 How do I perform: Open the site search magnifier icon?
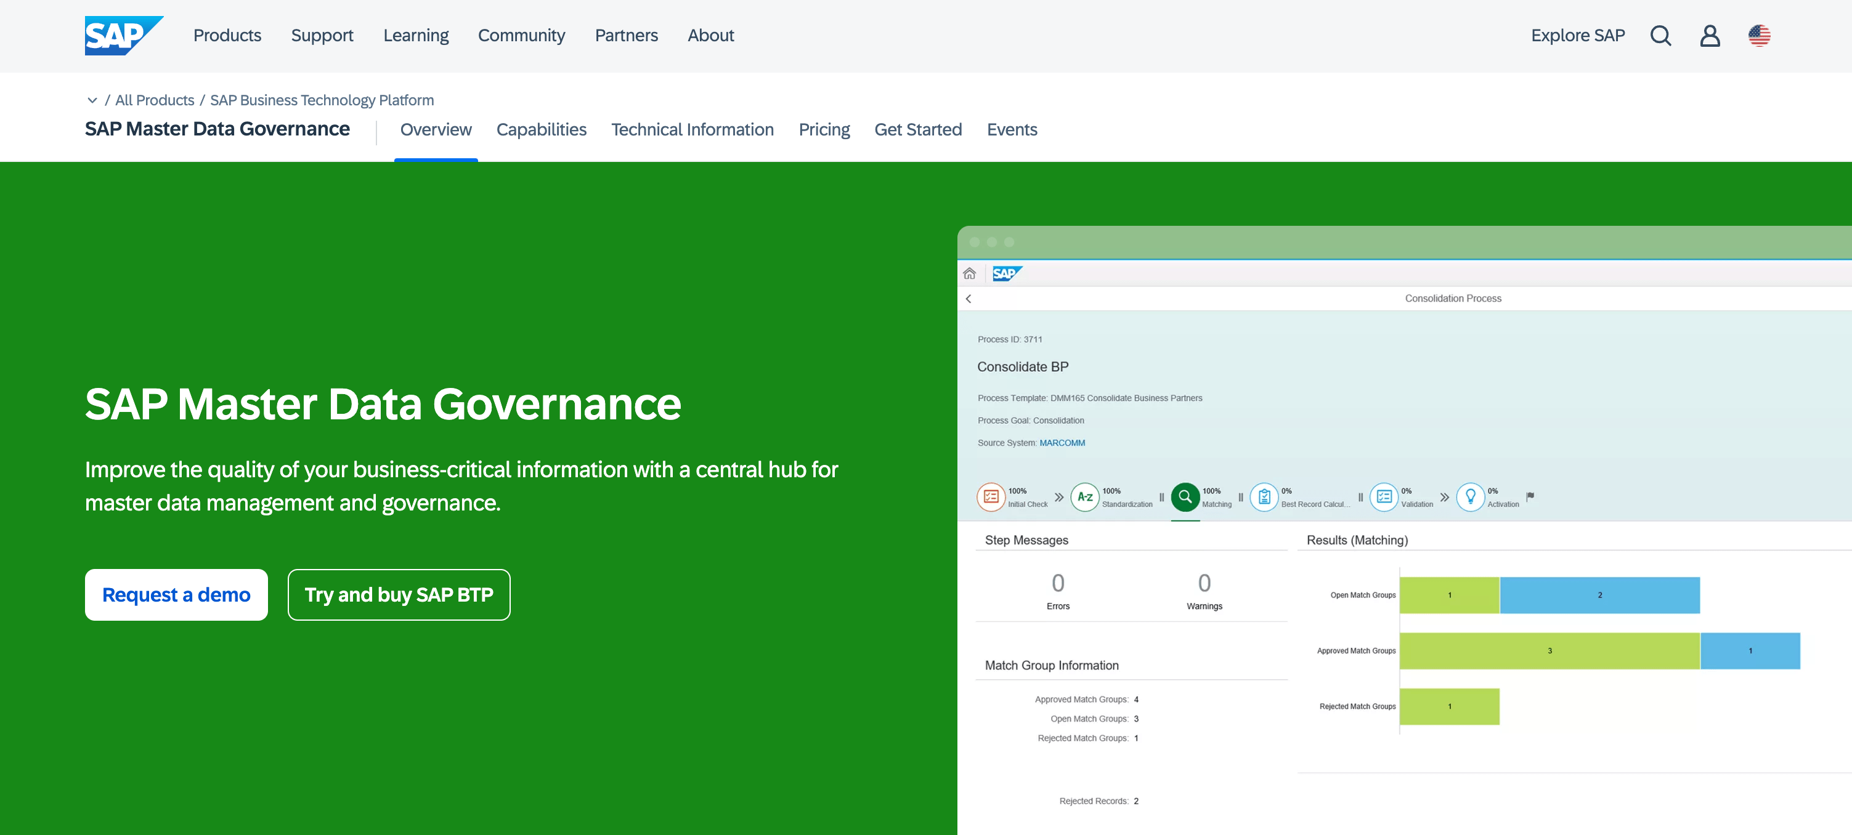1660,35
